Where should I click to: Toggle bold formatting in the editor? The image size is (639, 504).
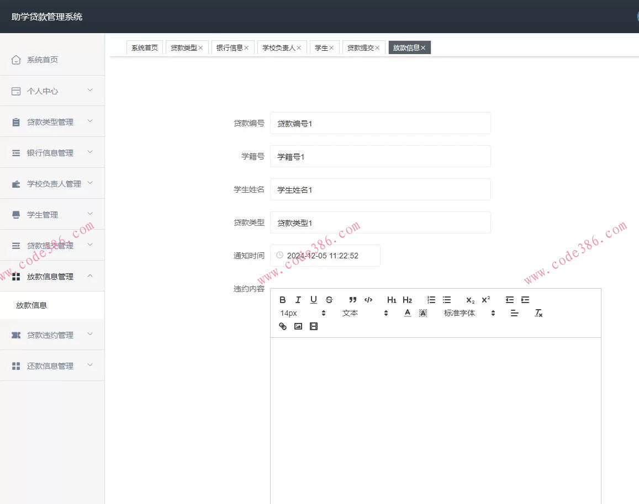coord(283,300)
